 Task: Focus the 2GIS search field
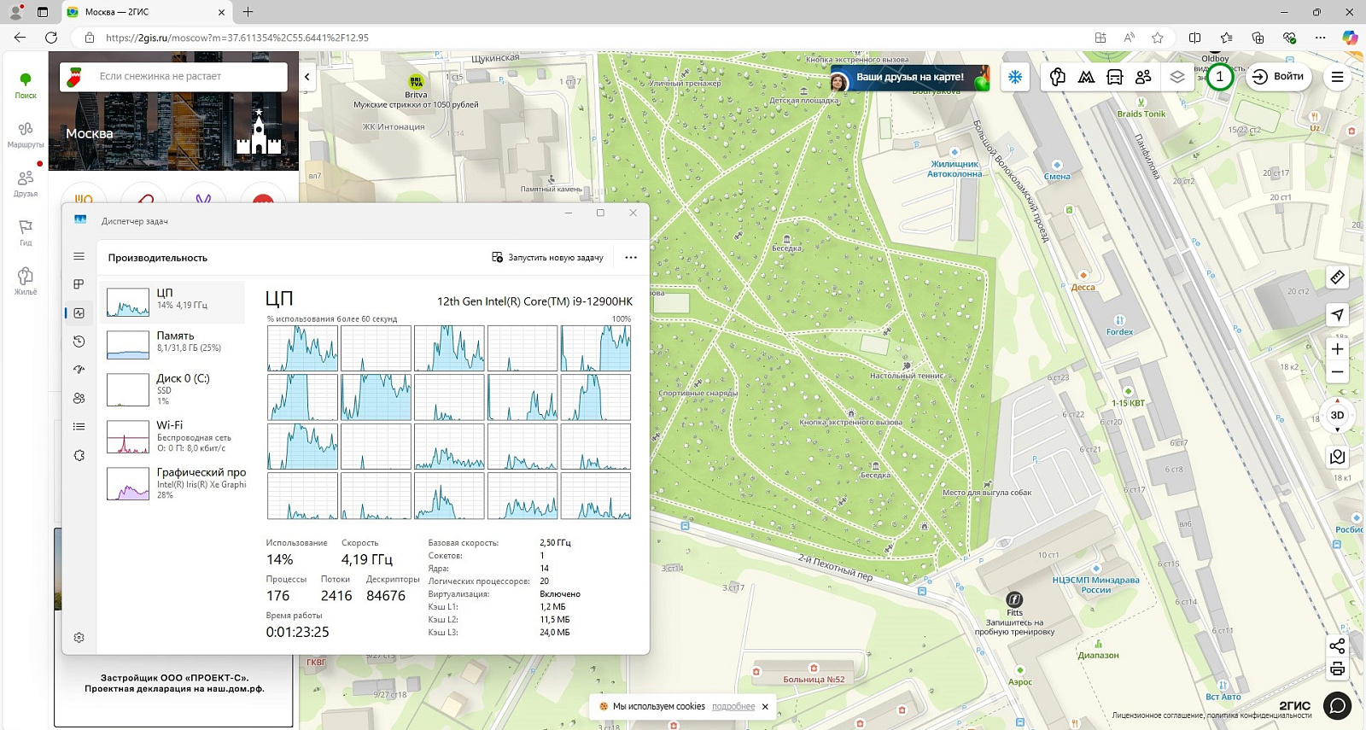[x=174, y=76]
